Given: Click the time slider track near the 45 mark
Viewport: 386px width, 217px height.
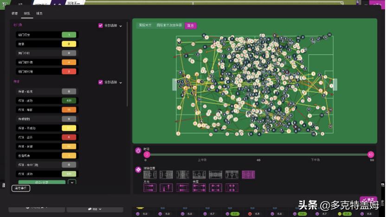Looking at the screenshot, I should (258, 154).
